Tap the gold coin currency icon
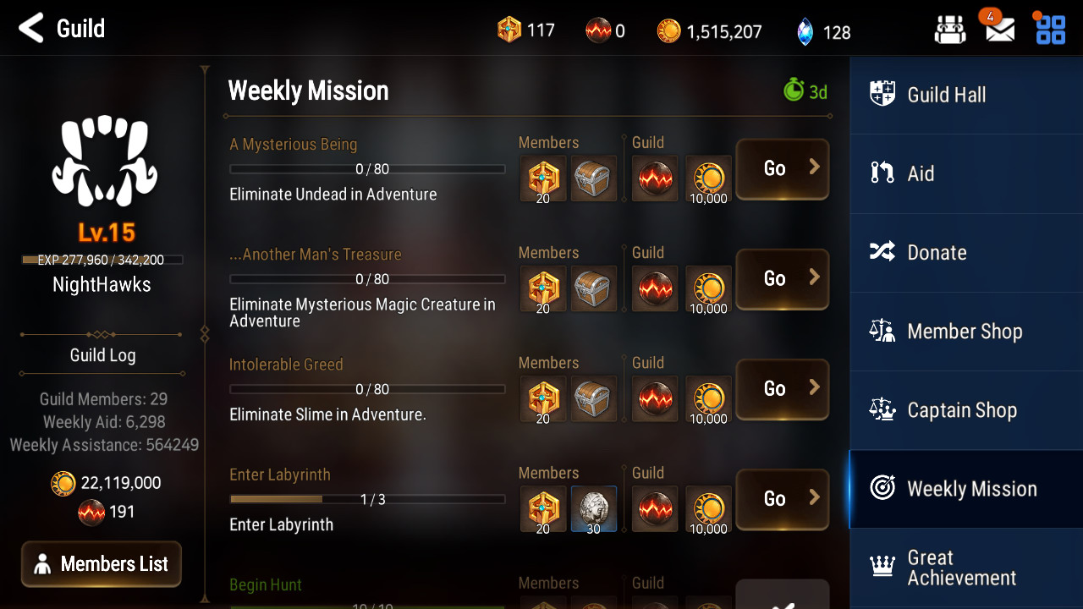This screenshot has height=609, width=1083. (668, 32)
